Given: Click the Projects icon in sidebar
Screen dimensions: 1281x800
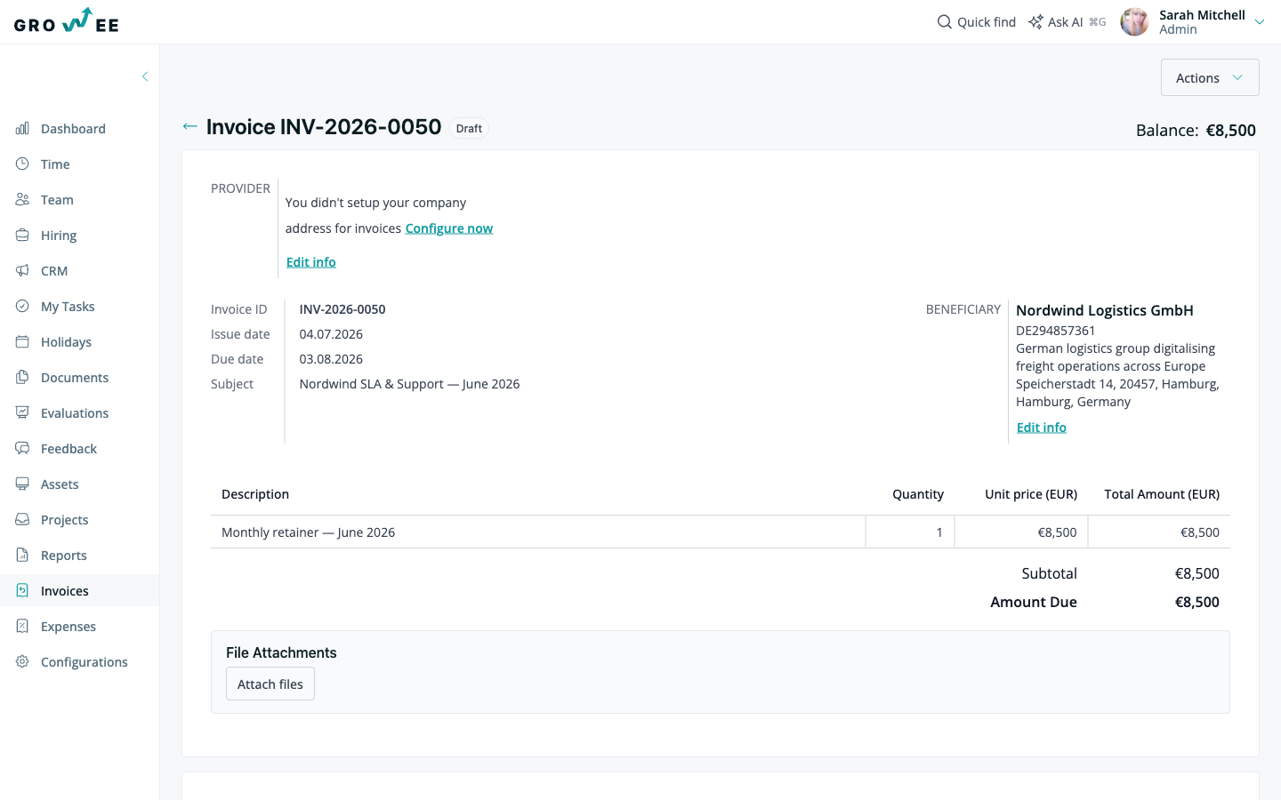Looking at the screenshot, I should [x=22, y=520].
